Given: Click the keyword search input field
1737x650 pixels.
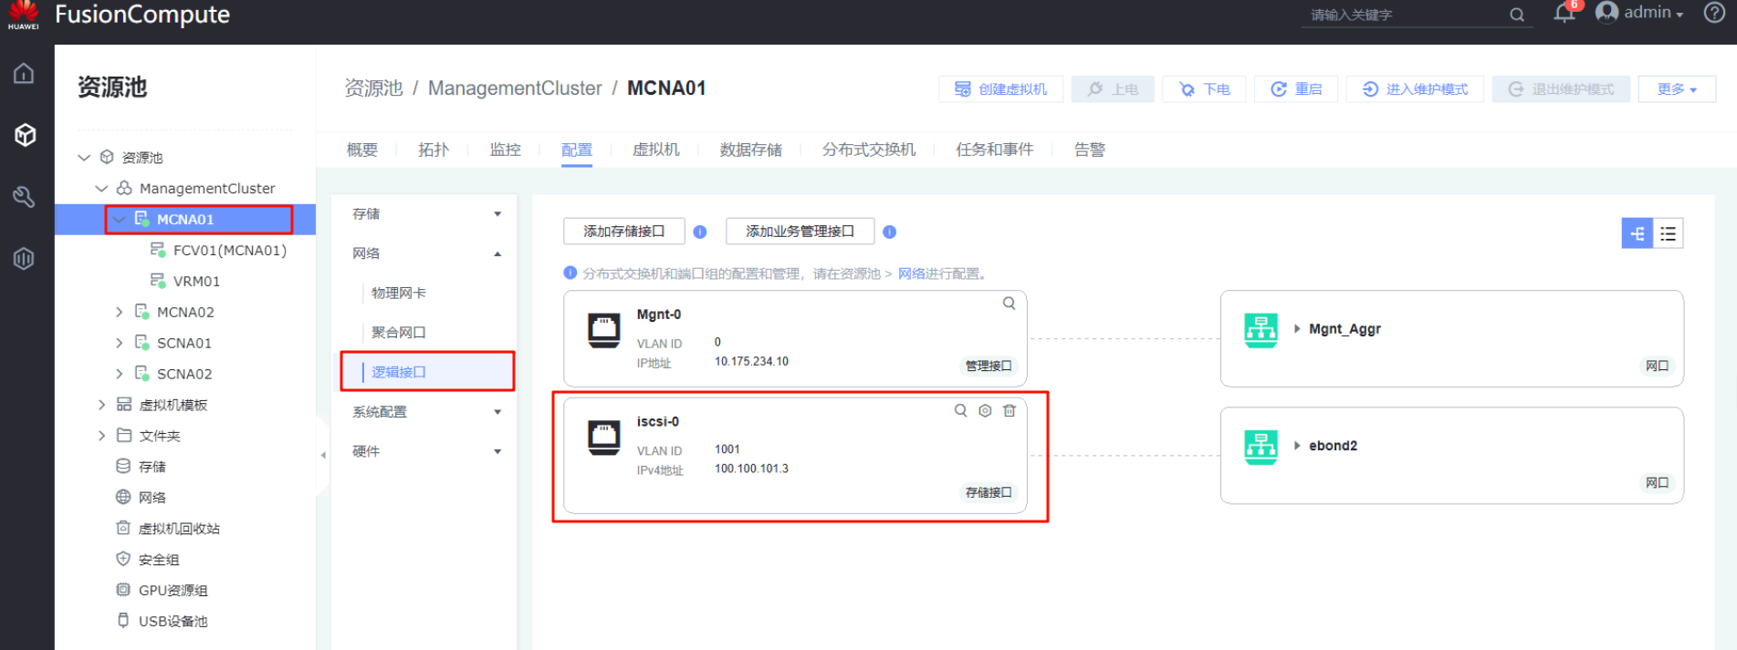Looking at the screenshot, I should tap(1404, 15).
